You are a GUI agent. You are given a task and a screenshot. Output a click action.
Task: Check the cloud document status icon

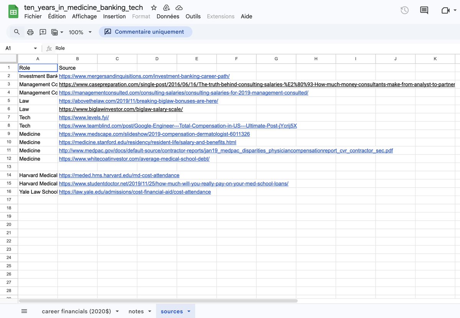(179, 8)
